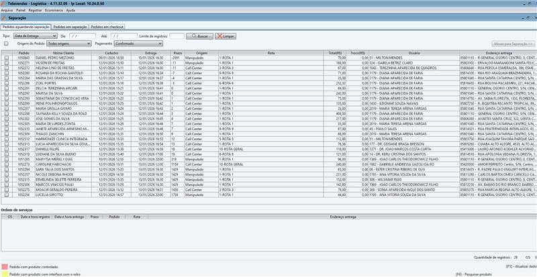Open the Ecommerce menu
Screen dimensions: 537x277
(x=54, y=11)
